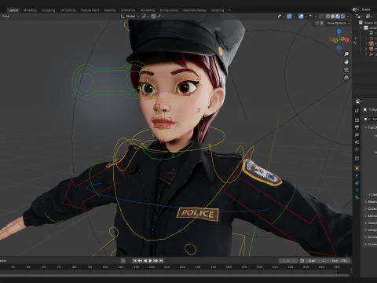
Task: Open the Texture Paint workspace tab
Action: coord(90,10)
